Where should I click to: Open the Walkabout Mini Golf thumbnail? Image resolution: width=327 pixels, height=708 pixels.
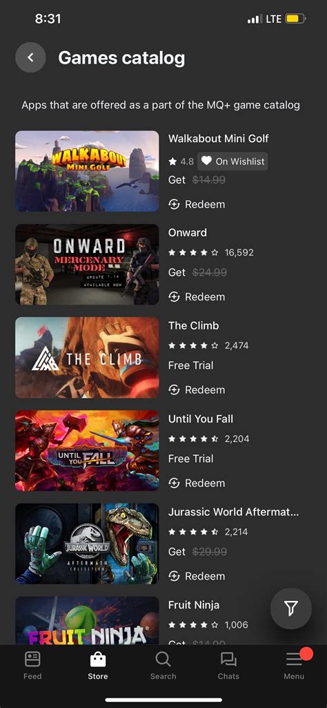click(87, 171)
